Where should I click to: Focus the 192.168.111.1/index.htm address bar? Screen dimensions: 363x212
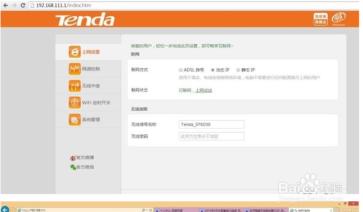[194, 5]
